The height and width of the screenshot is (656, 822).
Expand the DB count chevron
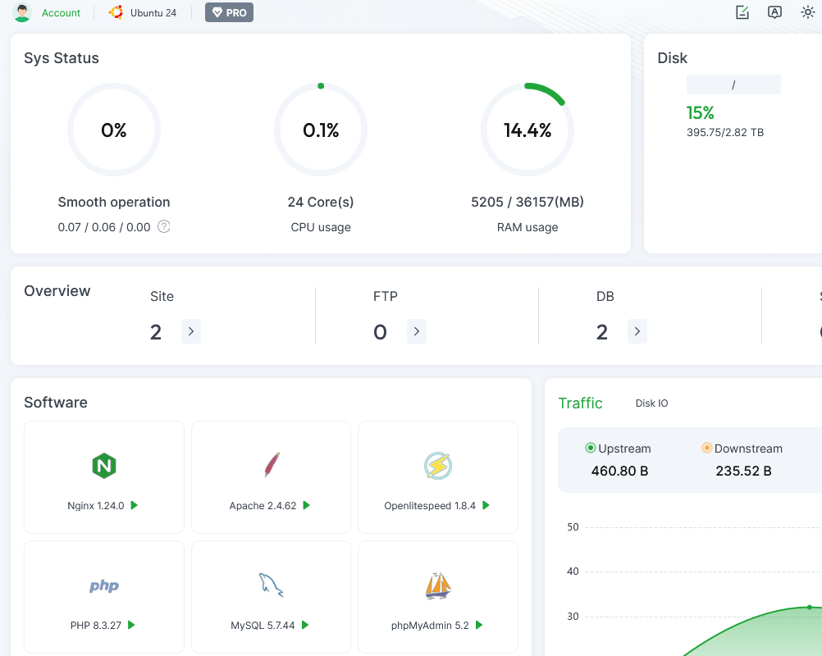tap(637, 331)
